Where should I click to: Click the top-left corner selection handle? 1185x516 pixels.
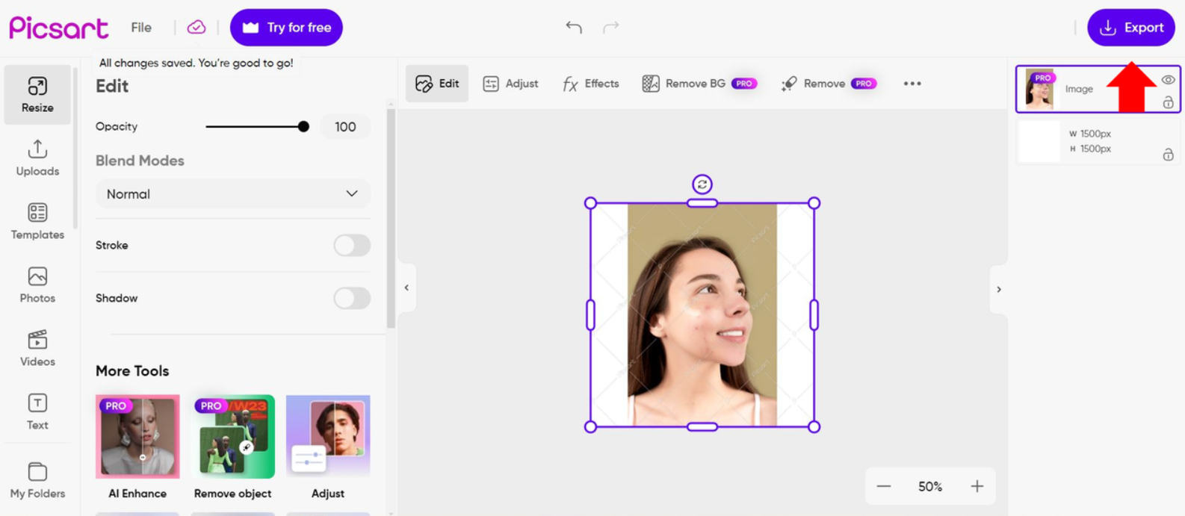[x=590, y=203]
